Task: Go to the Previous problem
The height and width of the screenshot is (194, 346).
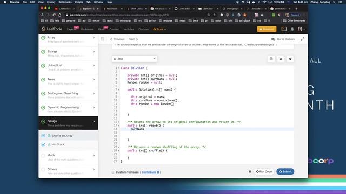Action: (x=117, y=39)
